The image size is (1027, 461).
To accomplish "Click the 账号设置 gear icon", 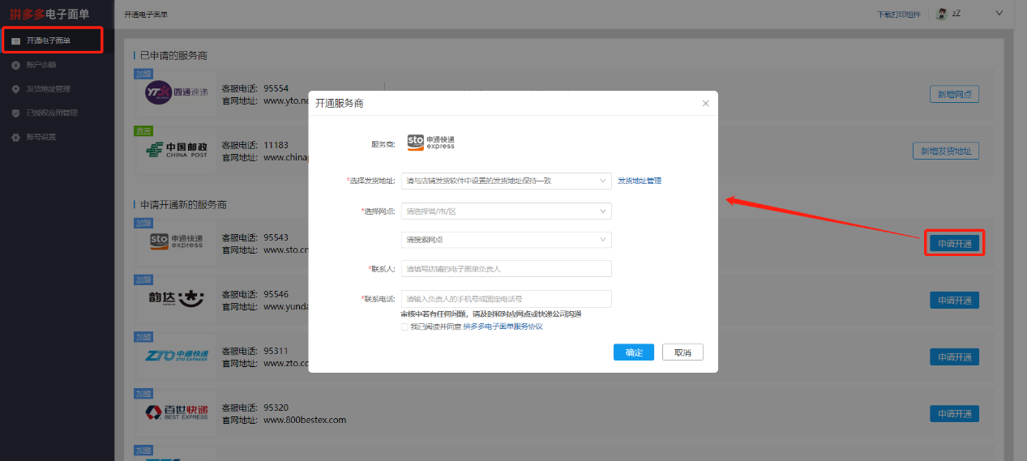I will click(15, 137).
